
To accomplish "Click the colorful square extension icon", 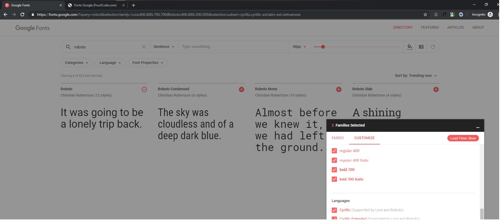I will tap(452, 14).
